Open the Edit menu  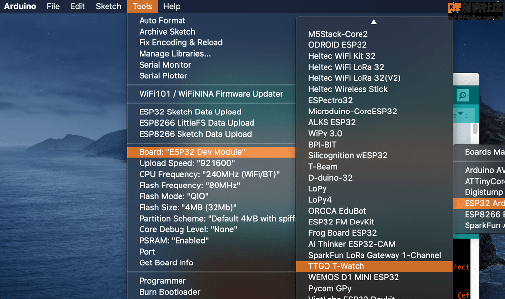pos(77,6)
